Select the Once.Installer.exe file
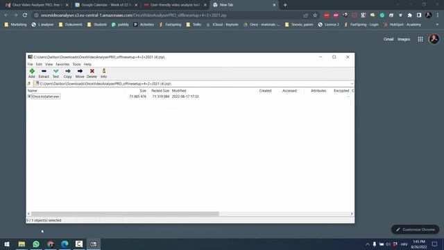This screenshot has width=444, height=250. [x=45, y=97]
